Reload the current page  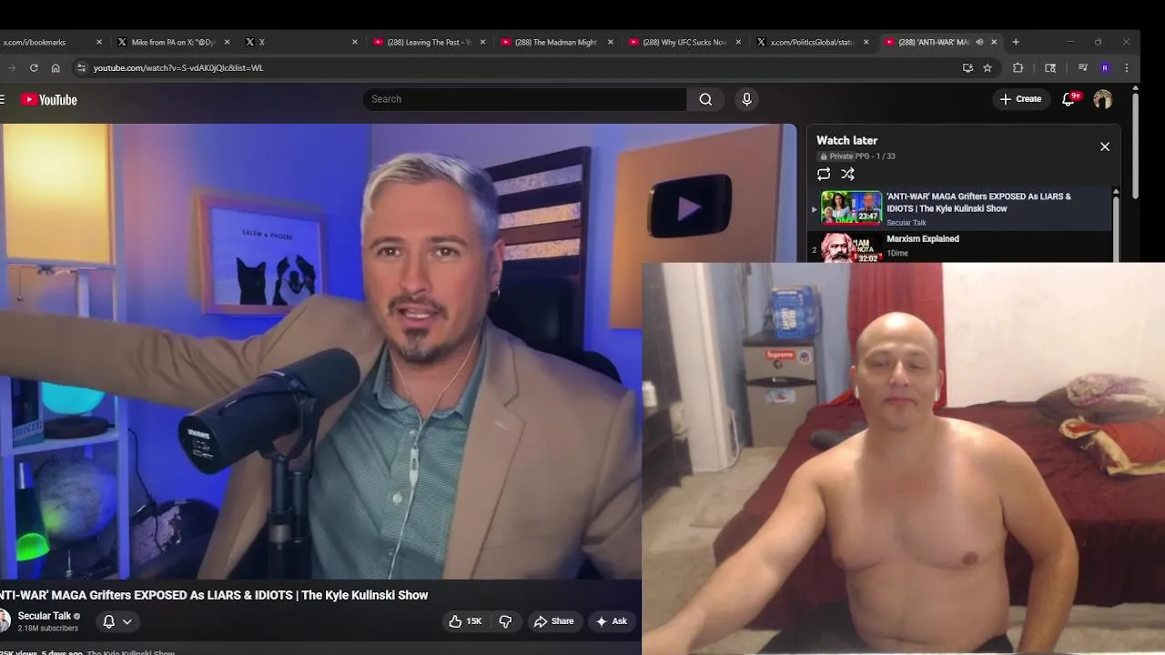tap(34, 67)
